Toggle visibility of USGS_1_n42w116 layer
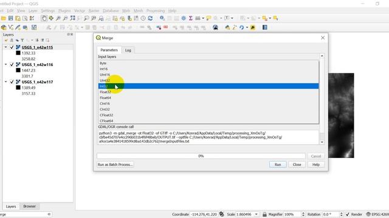The width and height of the screenshot is (389, 218). pyautogui.click(x=12, y=65)
